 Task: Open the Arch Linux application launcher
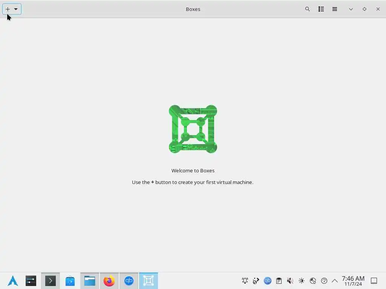[x=13, y=281]
